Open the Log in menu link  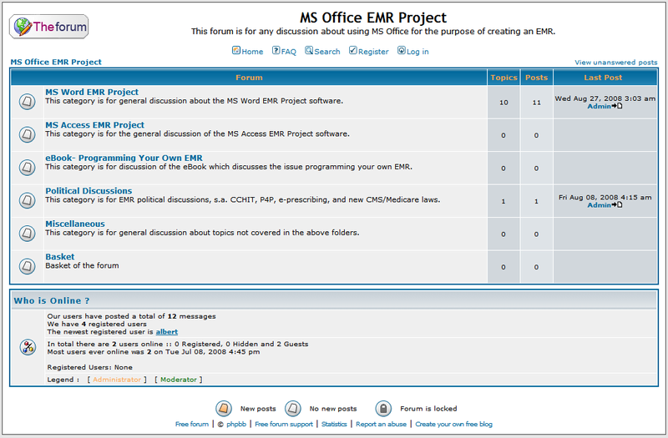coord(417,52)
